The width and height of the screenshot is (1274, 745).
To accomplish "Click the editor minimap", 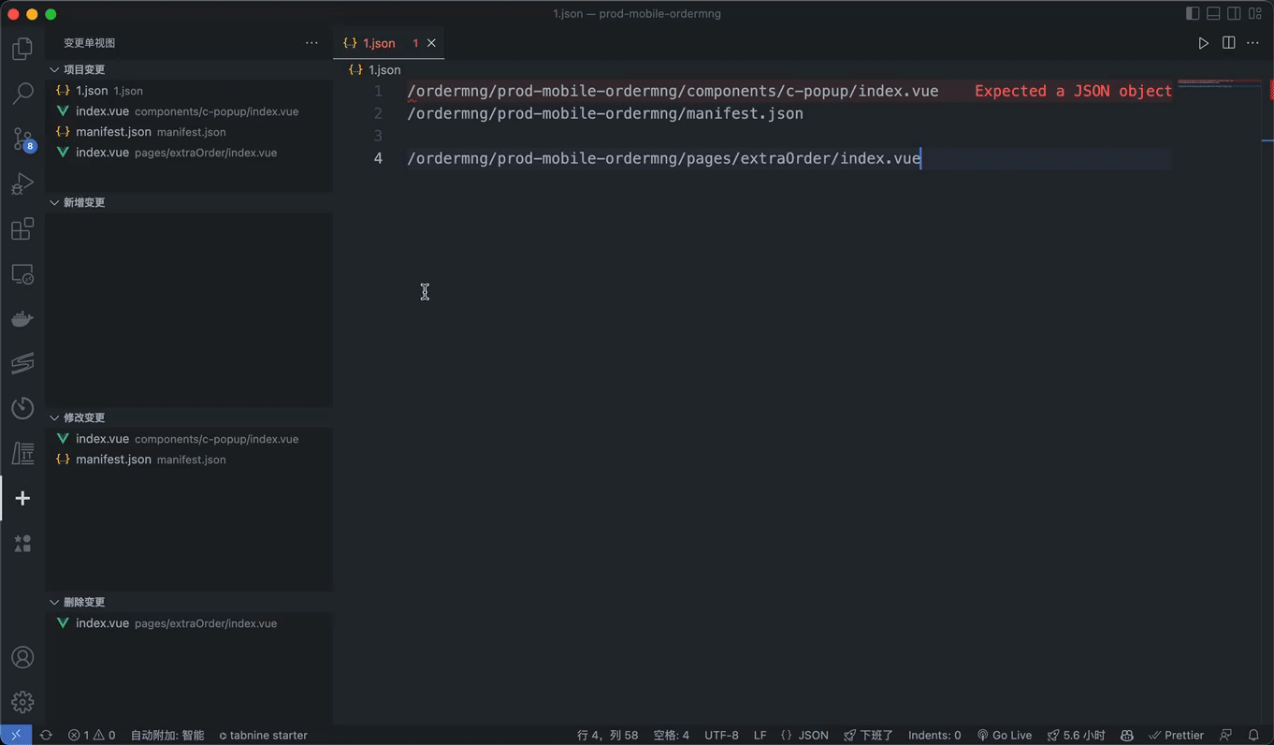I will point(1221,84).
